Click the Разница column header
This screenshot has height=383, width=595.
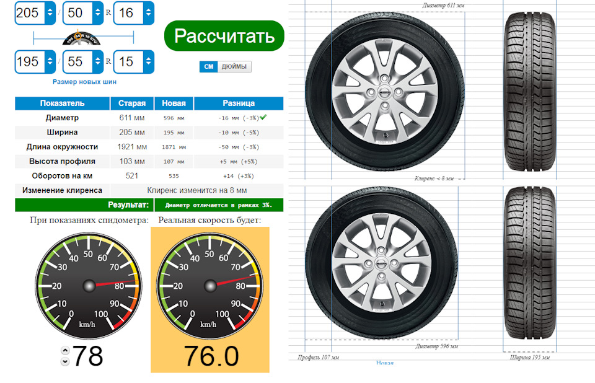pos(239,103)
